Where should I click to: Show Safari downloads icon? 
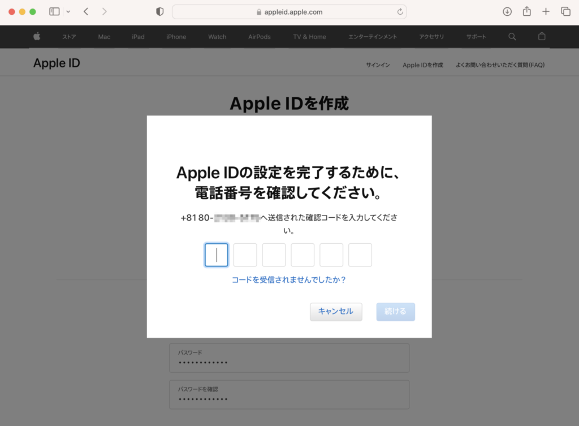coord(507,12)
